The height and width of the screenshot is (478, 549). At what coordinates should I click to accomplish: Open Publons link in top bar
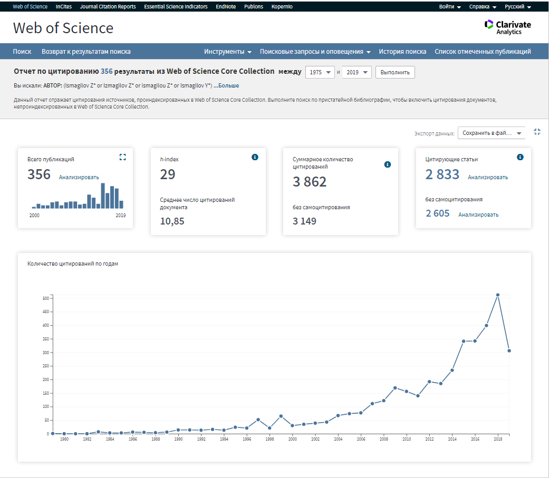pyautogui.click(x=254, y=7)
